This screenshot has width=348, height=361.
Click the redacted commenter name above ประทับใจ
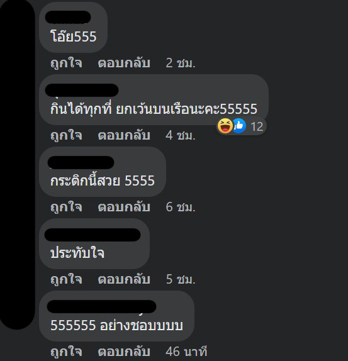[93, 235]
